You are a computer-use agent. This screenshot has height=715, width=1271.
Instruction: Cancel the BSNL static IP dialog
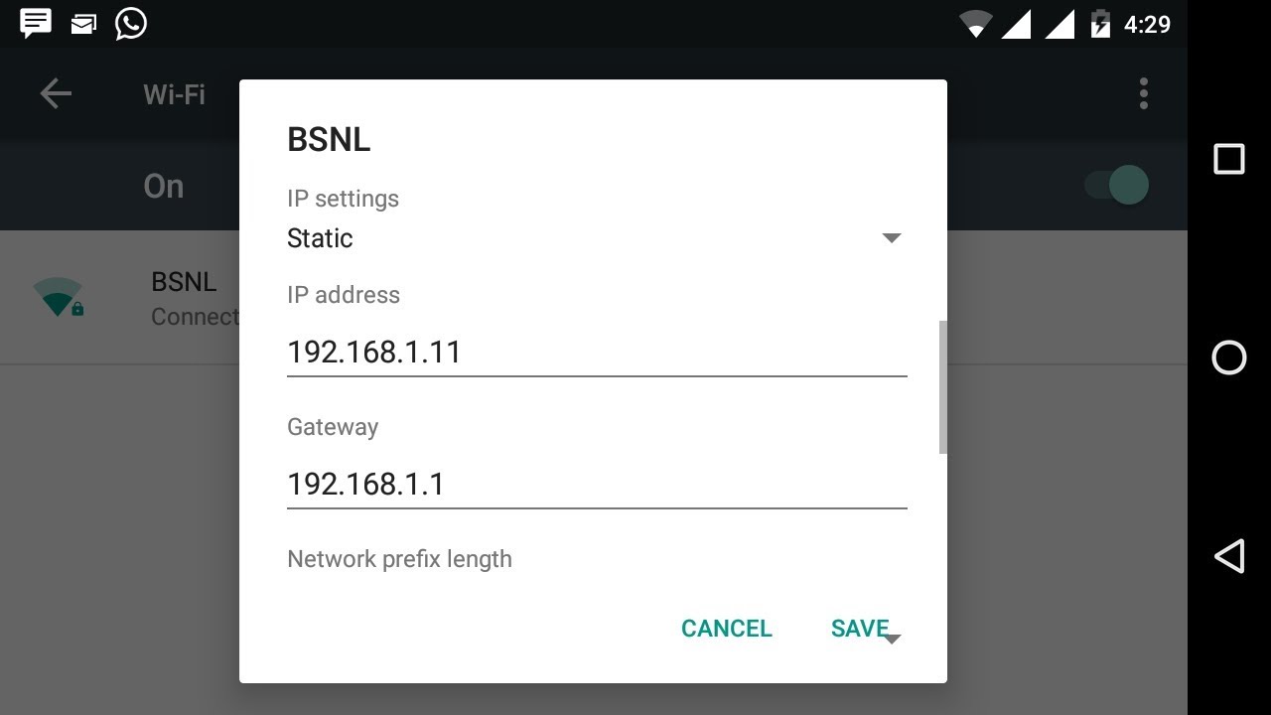pyautogui.click(x=726, y=628)
